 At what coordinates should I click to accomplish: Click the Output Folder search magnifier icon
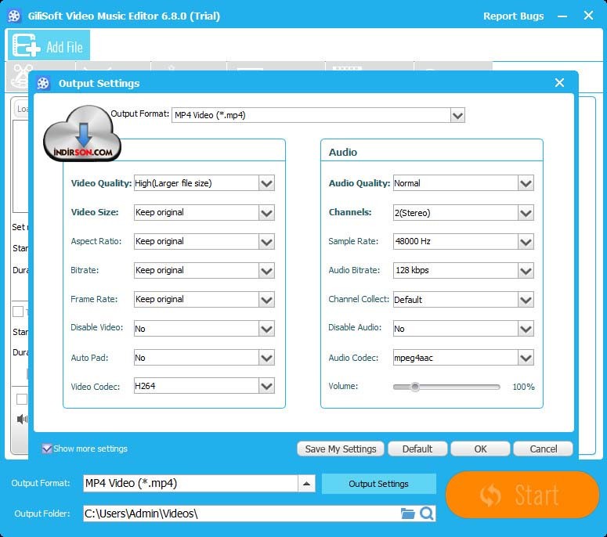427,514
